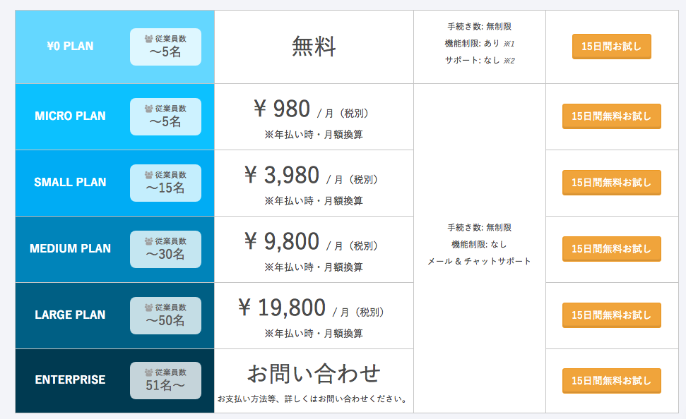This screenshot has height=419, width=686.
Task: Start the MICRO PLAN free trial
Action: coord(611,116)
